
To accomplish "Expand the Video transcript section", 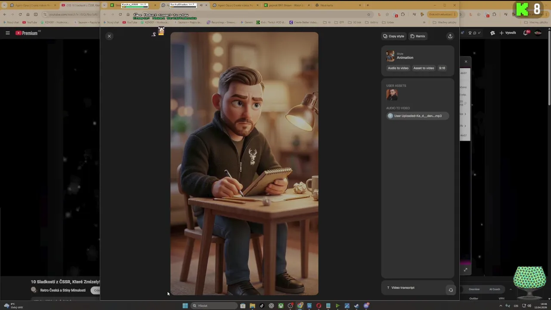I will (401, 288).
